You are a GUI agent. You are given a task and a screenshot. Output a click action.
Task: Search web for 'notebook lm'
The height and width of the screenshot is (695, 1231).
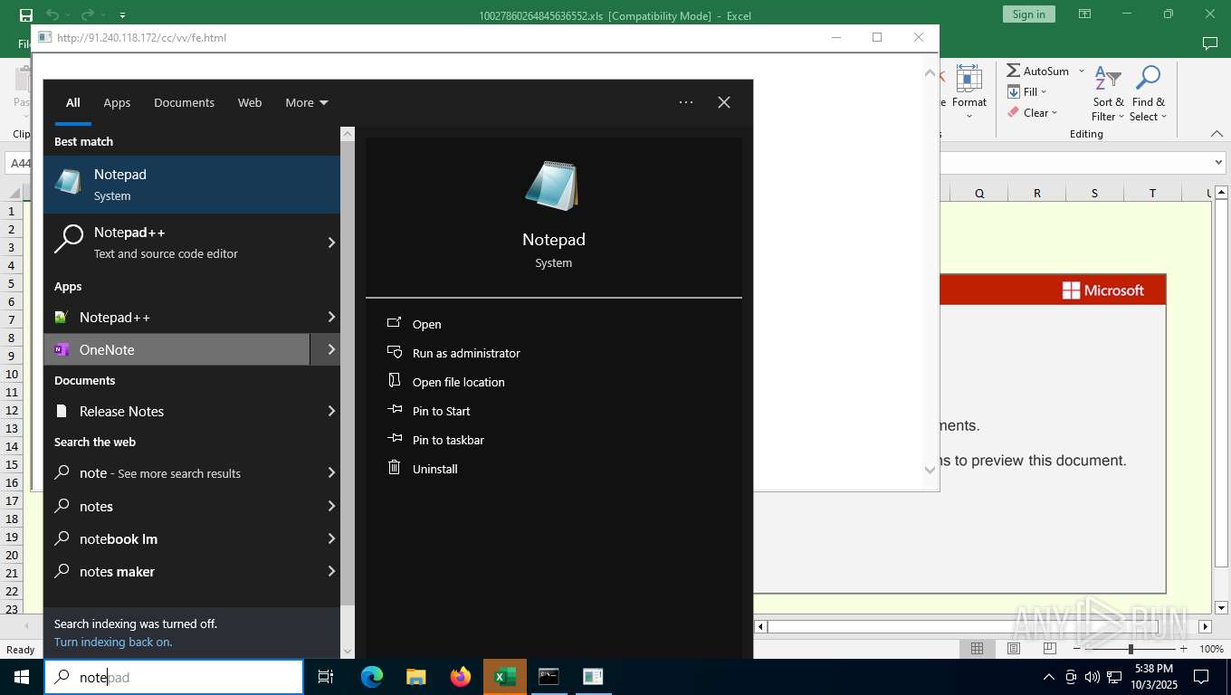pos(177,538)
